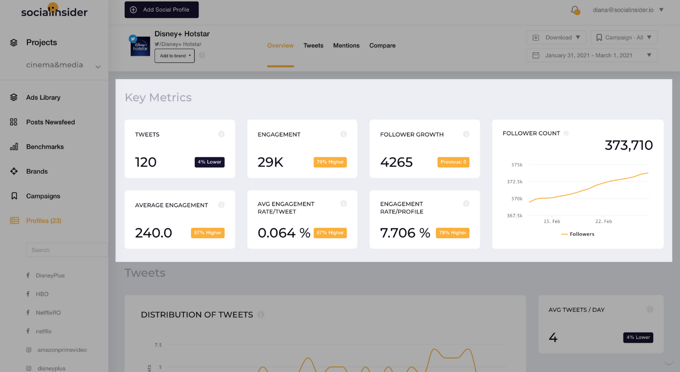Click the Ads Library icon

tap(14, 97)
